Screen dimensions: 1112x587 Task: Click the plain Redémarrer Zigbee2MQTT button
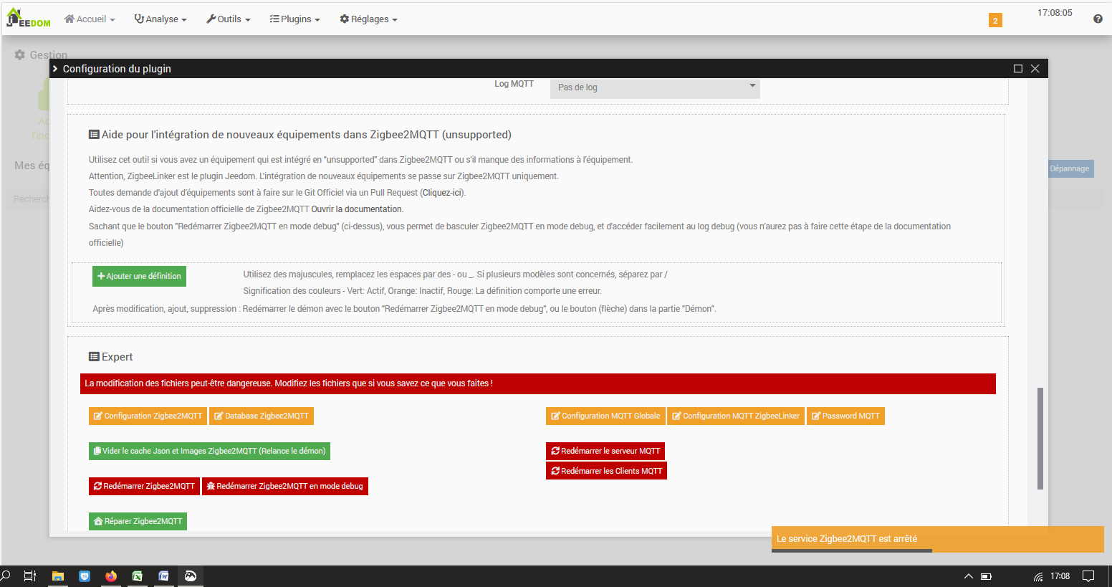point(144,486)
